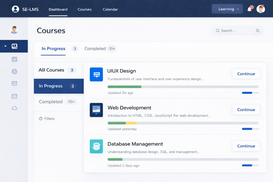Image resolution: width=273 pixels, height=182 pixels.
Task: Open the Web Development course title
Action: [x=129, y=108]
